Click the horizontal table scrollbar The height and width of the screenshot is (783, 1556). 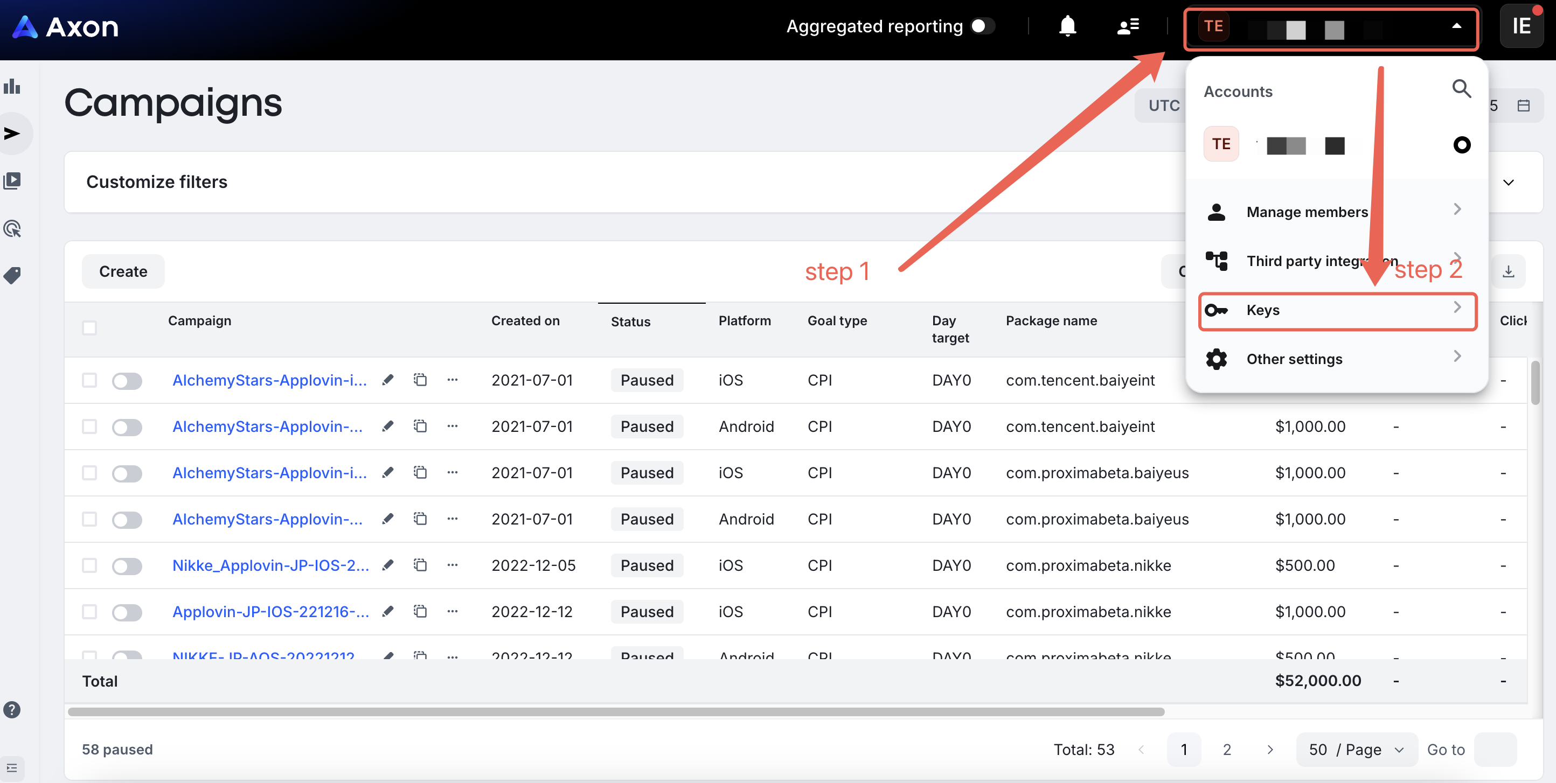coord(616,712)
